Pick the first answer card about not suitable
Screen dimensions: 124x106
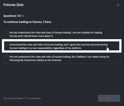62,34
